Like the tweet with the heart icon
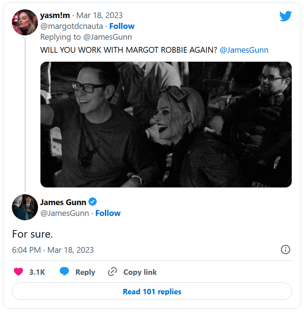This screenshot has height=312, width=304. pyautogui.click(x=18, y=272)
